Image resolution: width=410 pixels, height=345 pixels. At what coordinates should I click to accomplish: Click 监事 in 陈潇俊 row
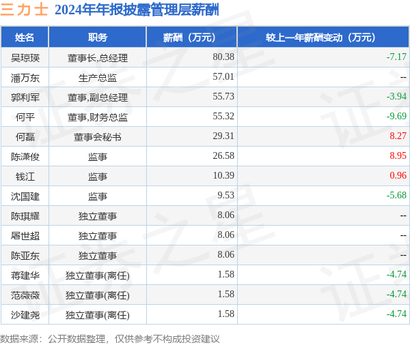pyautogui.click(x=98, y=157)
